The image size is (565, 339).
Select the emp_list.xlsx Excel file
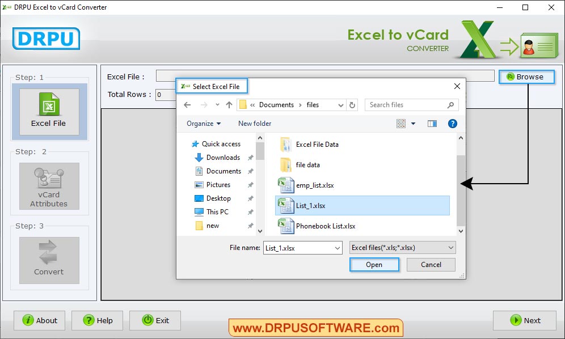(312, 185)
